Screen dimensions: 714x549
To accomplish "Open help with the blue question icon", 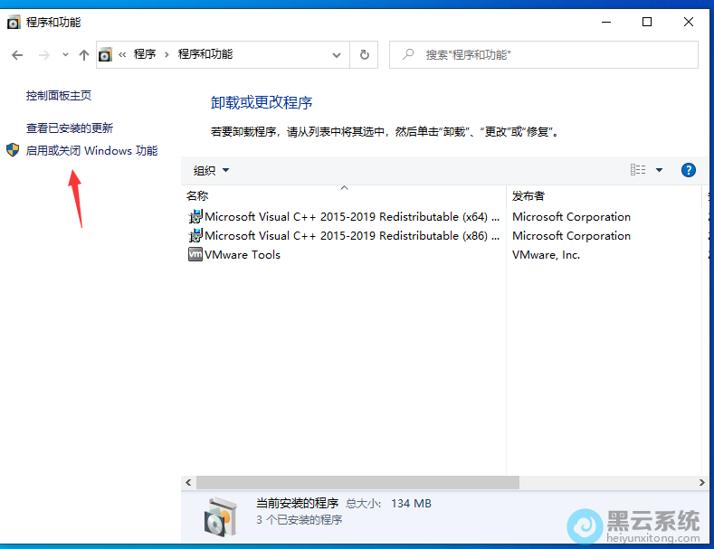I will (x=688, y=170).
